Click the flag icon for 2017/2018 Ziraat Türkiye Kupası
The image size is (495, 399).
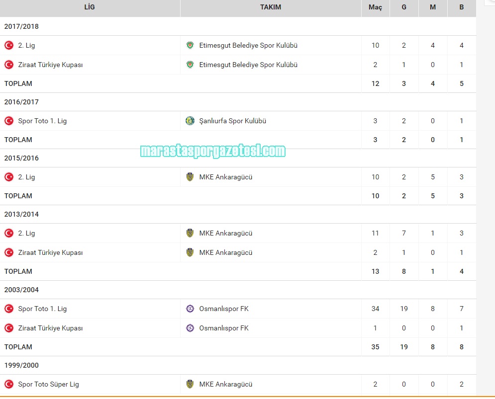(x=9, y=65)
